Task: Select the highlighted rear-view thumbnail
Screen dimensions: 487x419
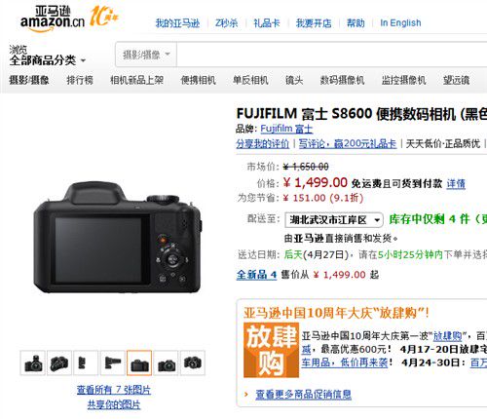Action: pyautogui.click(x=139, y=362)
